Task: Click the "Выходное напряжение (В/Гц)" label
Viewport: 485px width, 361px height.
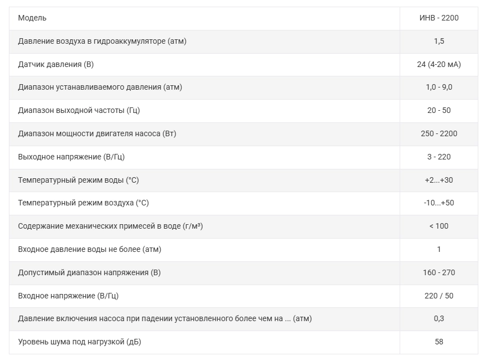Action: (x=71, y=157)
